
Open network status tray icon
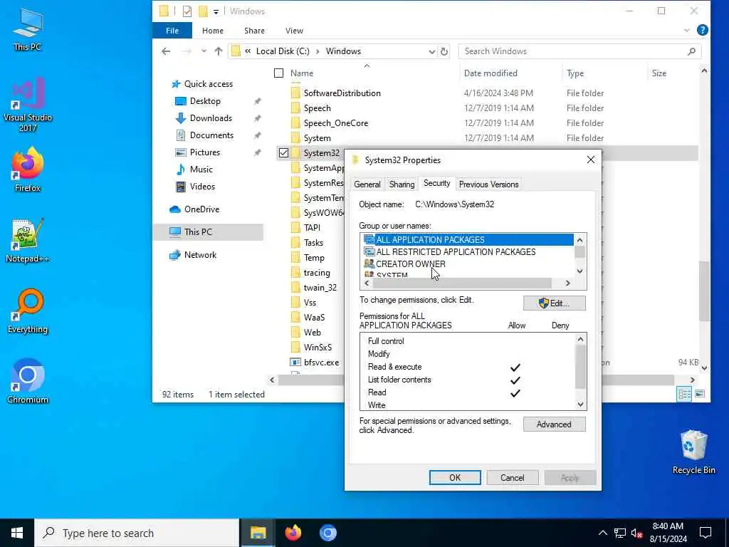click(620, 533)
